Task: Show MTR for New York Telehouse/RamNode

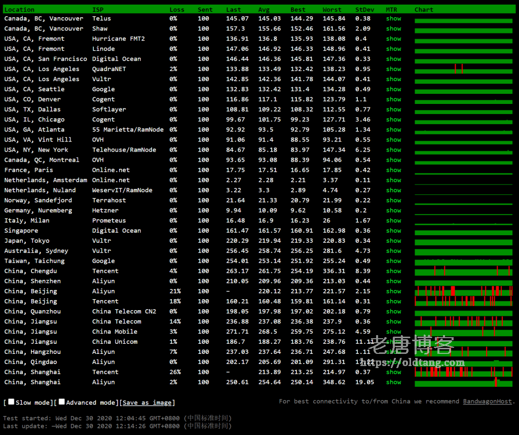Action: tap(393, 150)
